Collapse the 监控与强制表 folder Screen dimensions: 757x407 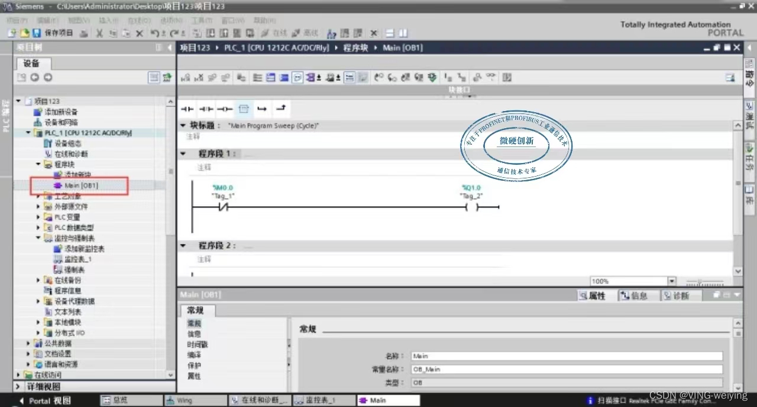39,238
